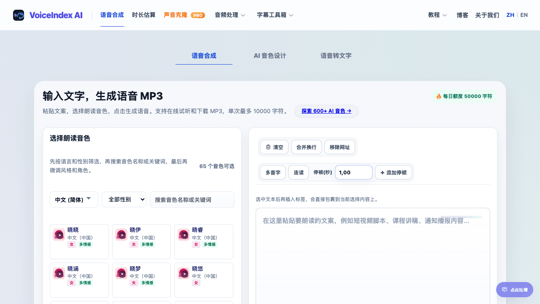Click the main text area for pasting script
The image size is (540, 304).
(373, 256)
